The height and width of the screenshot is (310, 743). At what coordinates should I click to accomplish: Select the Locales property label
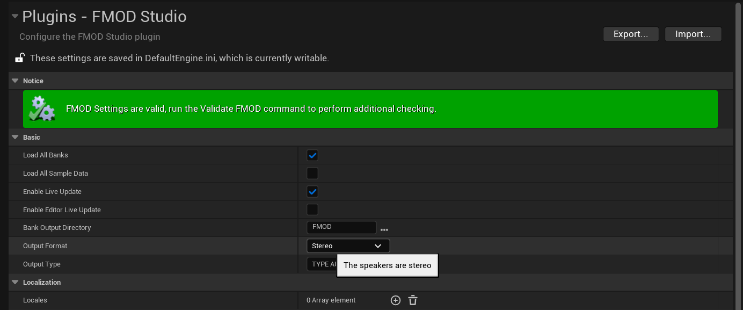point(35,300)
